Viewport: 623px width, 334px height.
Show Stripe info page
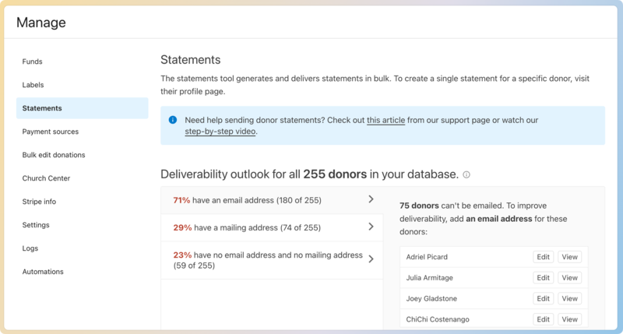click(39, 202)
